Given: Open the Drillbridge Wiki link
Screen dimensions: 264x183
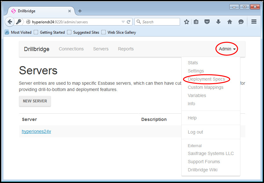Looking at the screenshot, I should (x=203, y=170).
